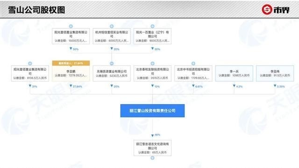Collapse minus icon above 无锡苏源置业有限公司
The height and width of the screenshot is (168, 299).
coord(112,63)
